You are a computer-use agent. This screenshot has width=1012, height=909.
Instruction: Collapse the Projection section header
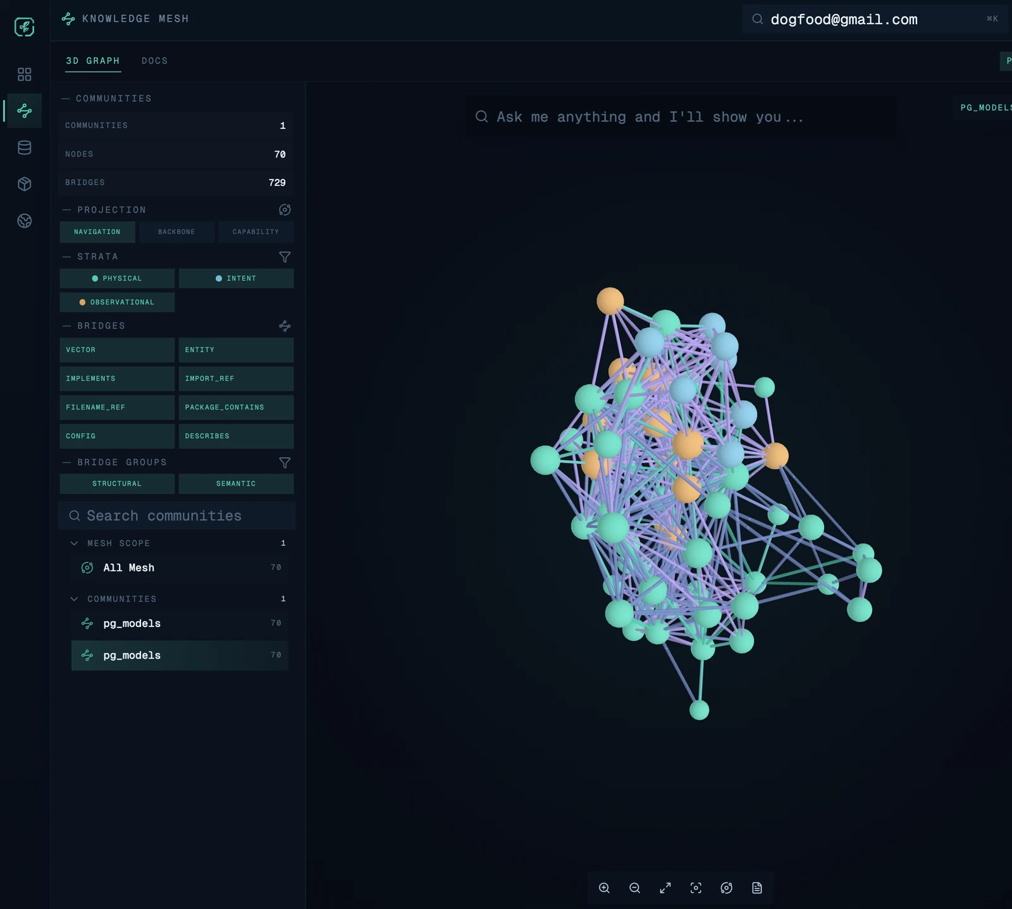tap(111, 210)
